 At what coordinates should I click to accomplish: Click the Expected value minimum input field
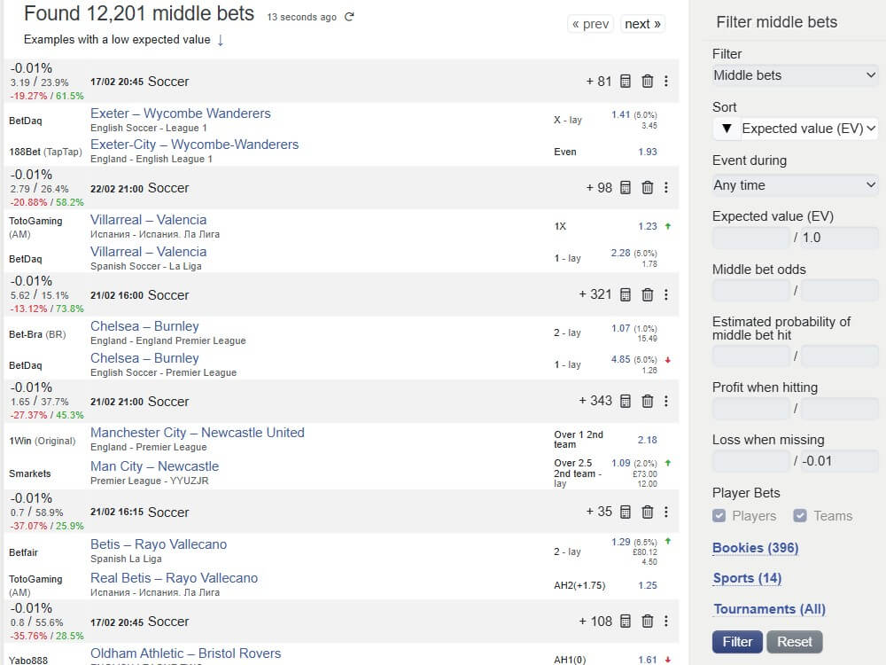coord(750,238)
